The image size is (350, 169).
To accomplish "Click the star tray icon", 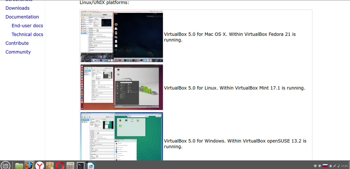I will point(330,166).
